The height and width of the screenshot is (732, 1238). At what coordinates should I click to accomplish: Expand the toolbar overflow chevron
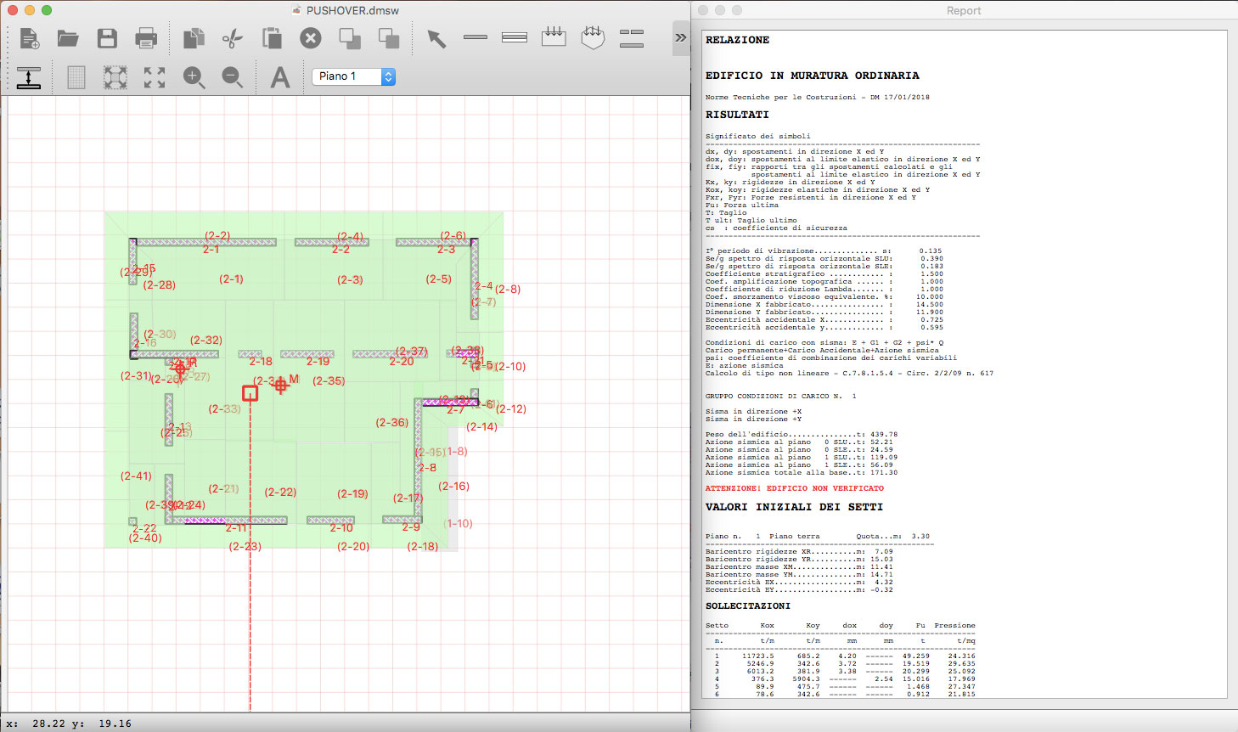tap(680, 38)
